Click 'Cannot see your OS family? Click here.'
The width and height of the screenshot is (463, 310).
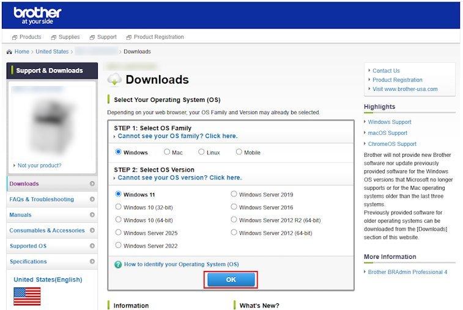pyautogui.click(x=177, y=136)
